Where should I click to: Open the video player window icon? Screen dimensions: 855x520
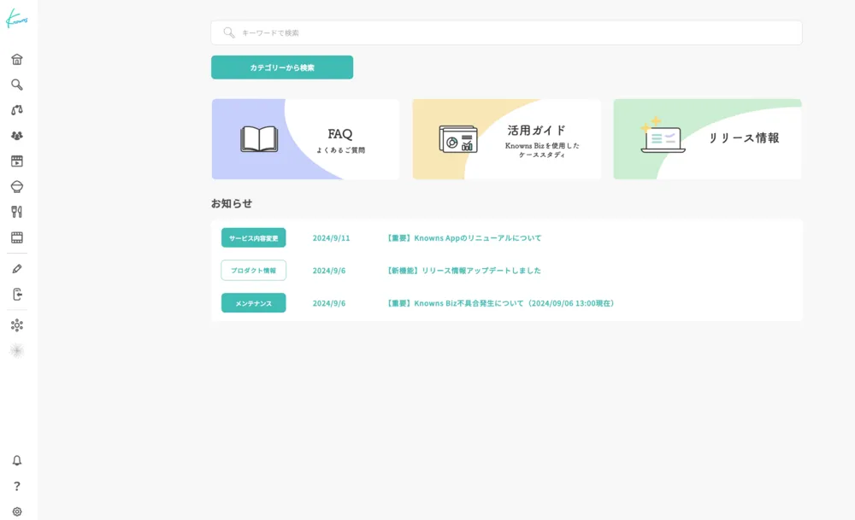tap(17, 161)
